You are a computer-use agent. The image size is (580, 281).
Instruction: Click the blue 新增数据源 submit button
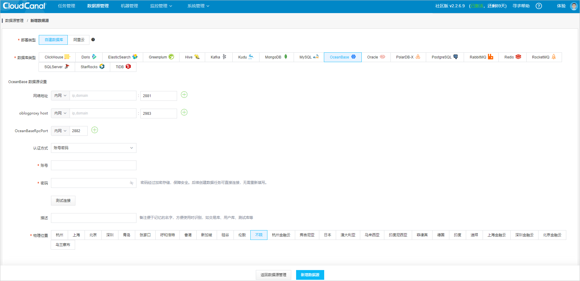pyautogui.click(x=310, y=275)
